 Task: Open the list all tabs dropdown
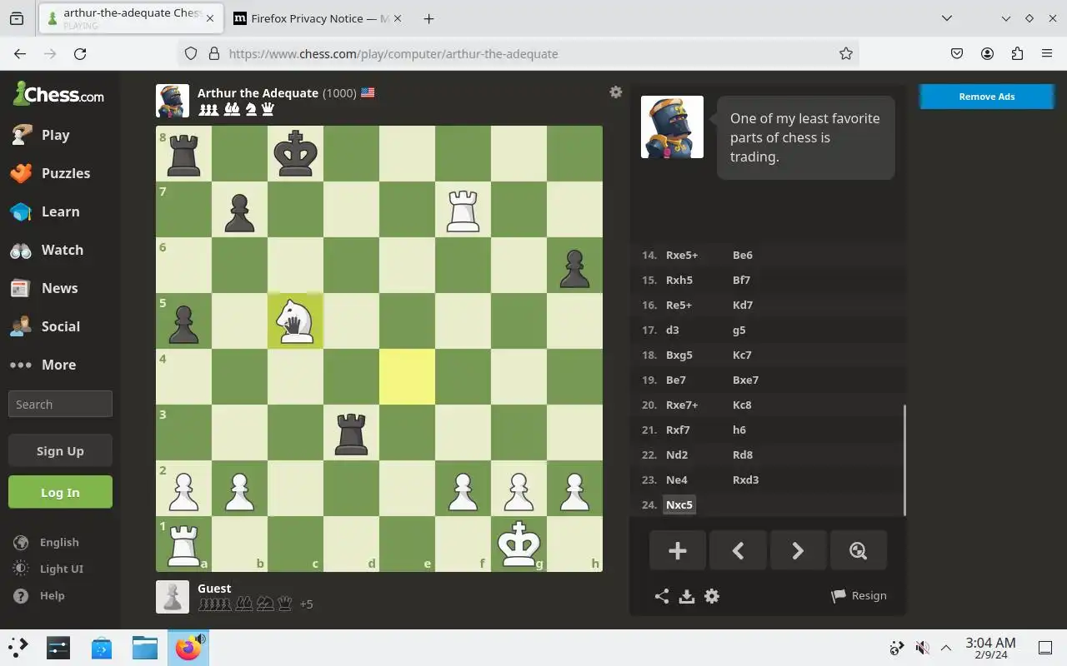[x=947, y=18]
